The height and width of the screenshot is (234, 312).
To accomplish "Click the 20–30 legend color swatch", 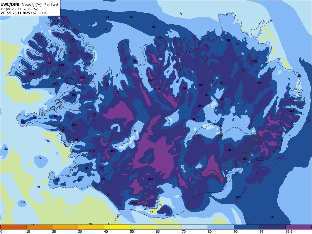I will pyautogui.click(x=65, y=227).
